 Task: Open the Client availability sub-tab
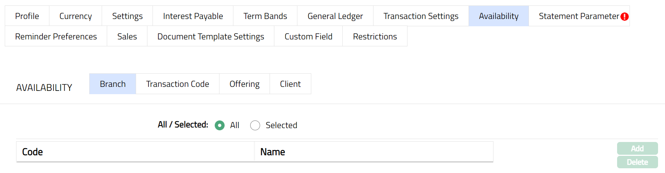pyautogui.click(x=290, y=84)
